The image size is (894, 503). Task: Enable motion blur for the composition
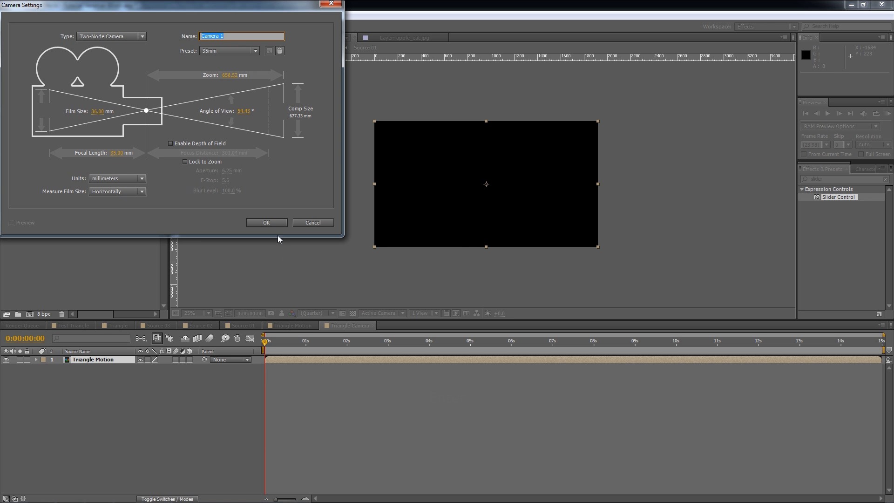click(210, 339)
